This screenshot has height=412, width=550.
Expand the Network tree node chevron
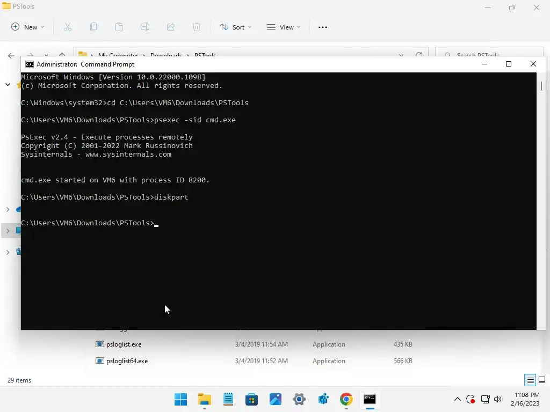pos(8,252)
